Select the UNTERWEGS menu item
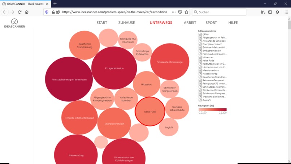This screenshot has height=164, width=291. (x=161, y=23)
